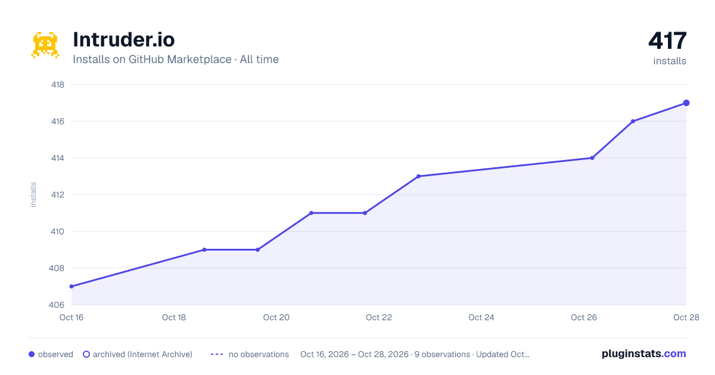Click the filled 'observed' legend dot

coord(32,354)
